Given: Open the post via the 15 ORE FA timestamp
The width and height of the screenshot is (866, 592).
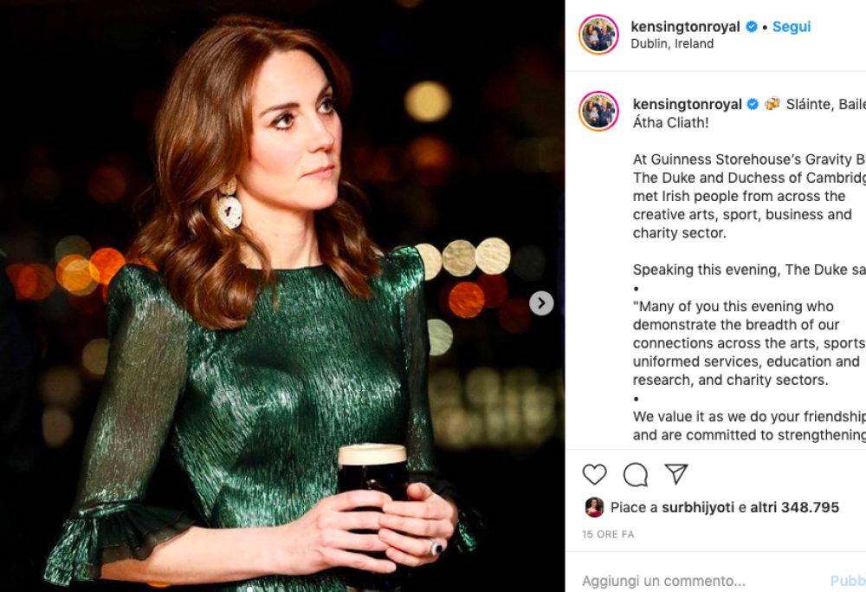Looking at the screenshot, I should (611, 535).
